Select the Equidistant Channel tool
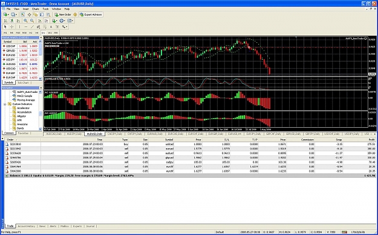Image resolution: width=378 pixels, height=235 pixels. click(x=38, y=27)
